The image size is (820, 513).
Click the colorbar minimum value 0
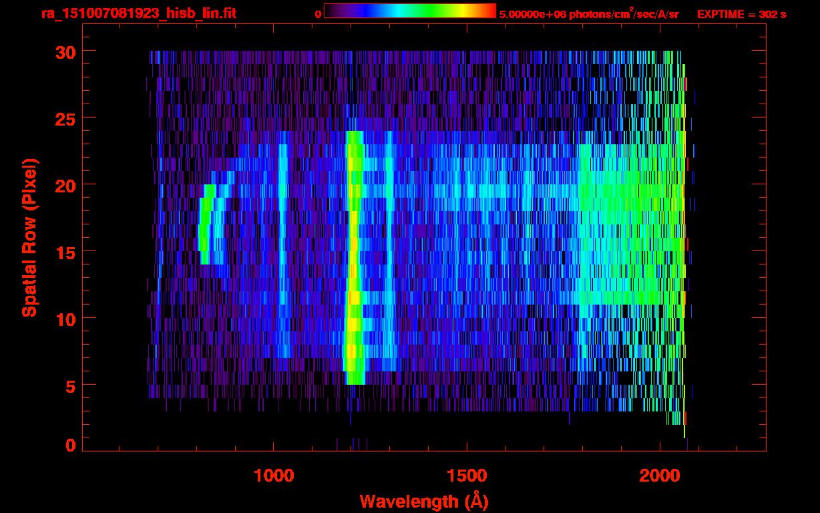tap(319, 14)
